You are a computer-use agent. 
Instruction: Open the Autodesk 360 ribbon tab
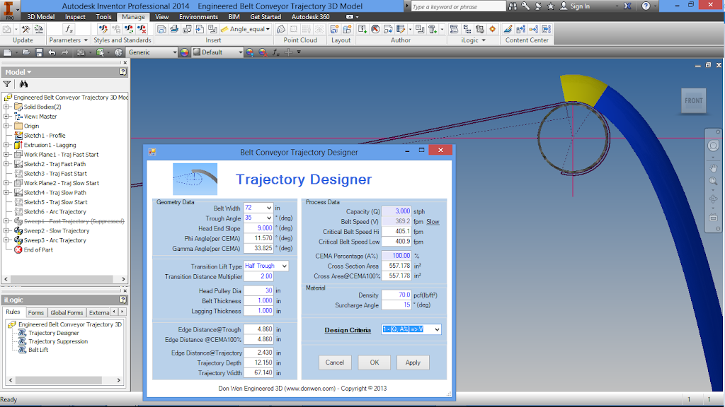(x=310, y=17)
